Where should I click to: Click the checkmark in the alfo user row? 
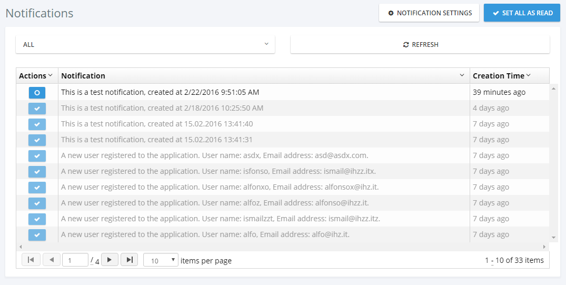click(37, 235)
